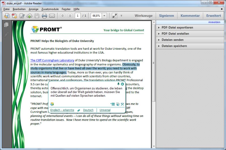Open the Werkzeuge pane

[x=144, y=16]
